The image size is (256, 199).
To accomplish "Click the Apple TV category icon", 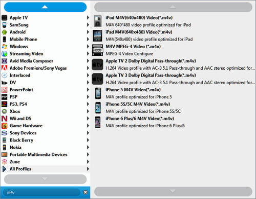I will tap(5, 17).
